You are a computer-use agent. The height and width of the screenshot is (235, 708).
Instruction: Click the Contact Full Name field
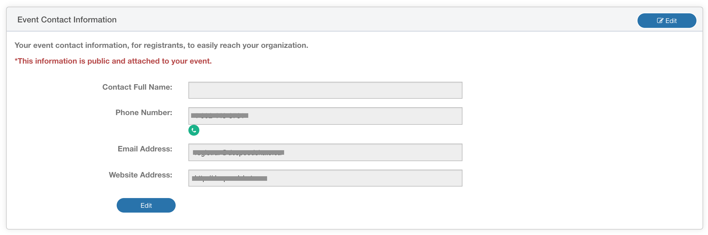click(325, 90)
